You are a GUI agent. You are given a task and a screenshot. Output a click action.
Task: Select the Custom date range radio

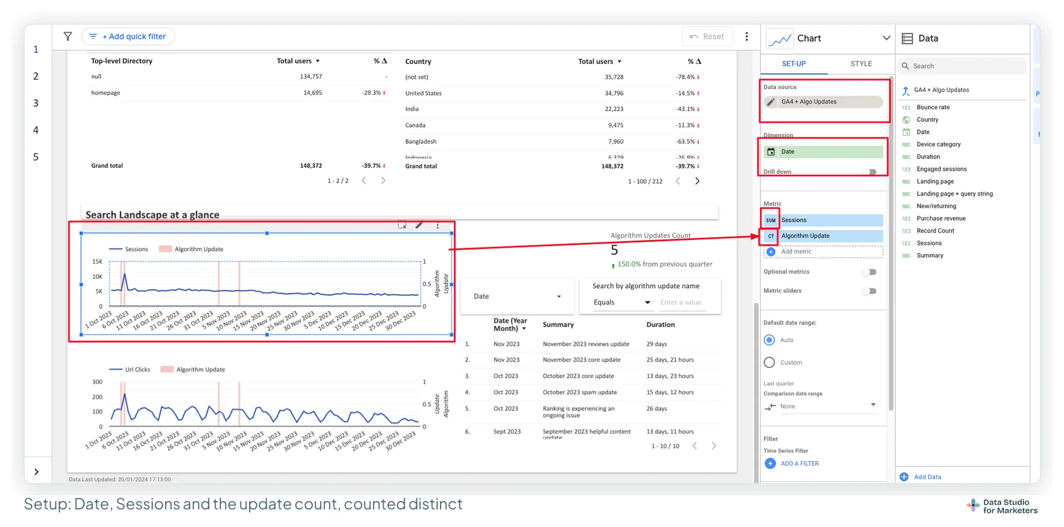[769, 363]
